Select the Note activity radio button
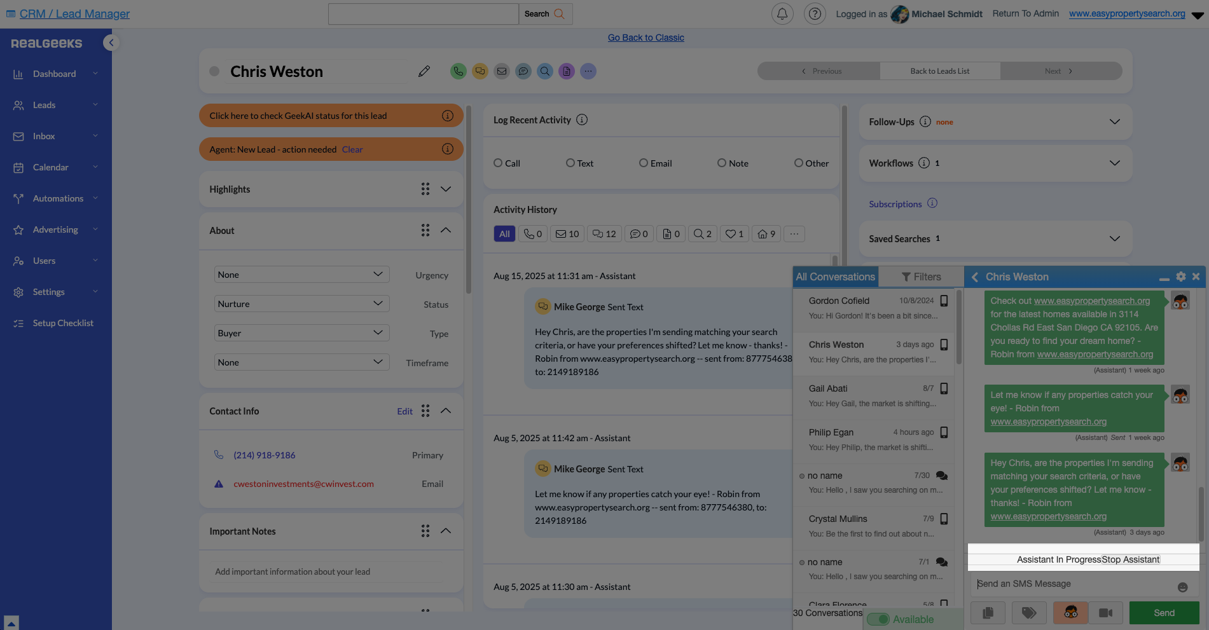The image size is (1209, 630). click(722, 163)
